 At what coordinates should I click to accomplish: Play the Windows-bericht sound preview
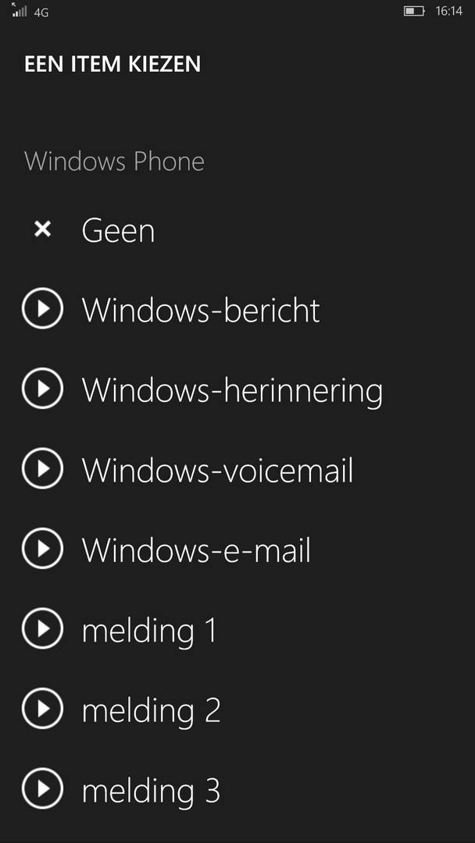pyautogui.click(x=42, y=310)
